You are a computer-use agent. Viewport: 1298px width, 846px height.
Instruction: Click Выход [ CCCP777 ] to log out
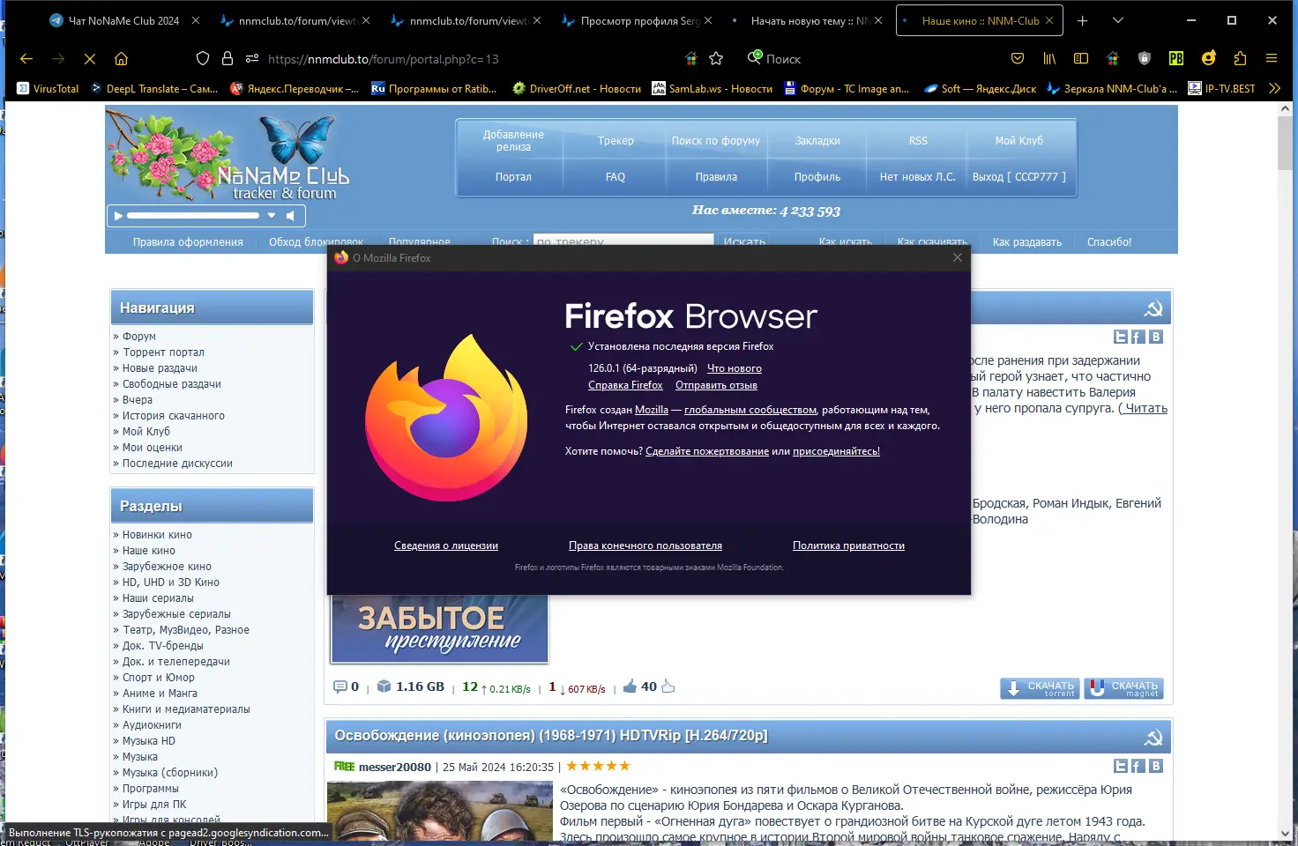coord(1019,177)
